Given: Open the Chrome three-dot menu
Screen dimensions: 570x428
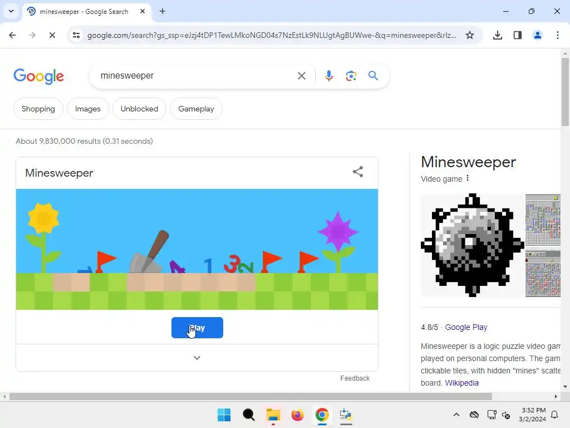Looking at the screenshot, I should click(x=558, y=35).
